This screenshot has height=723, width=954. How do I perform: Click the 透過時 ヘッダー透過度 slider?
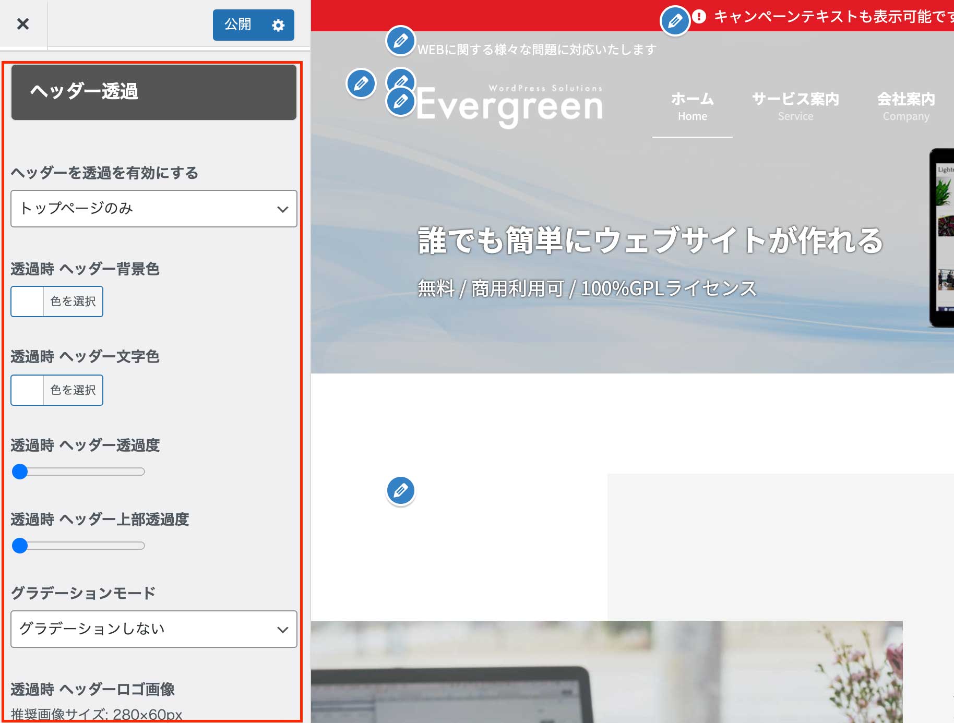(78, 472)
